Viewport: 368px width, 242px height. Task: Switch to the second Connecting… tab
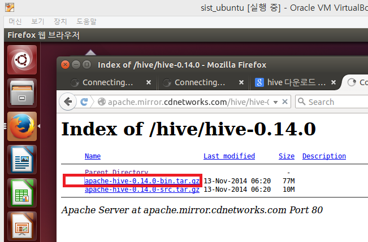(200, 82)
